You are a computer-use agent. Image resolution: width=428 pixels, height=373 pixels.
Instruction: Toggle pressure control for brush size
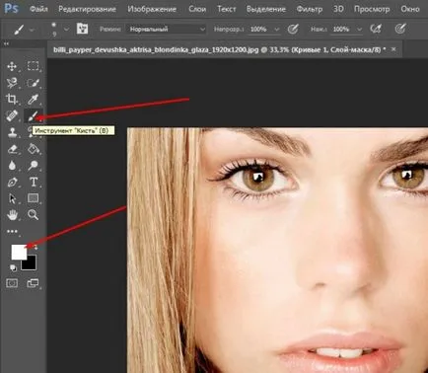click(x=400, y=29)
